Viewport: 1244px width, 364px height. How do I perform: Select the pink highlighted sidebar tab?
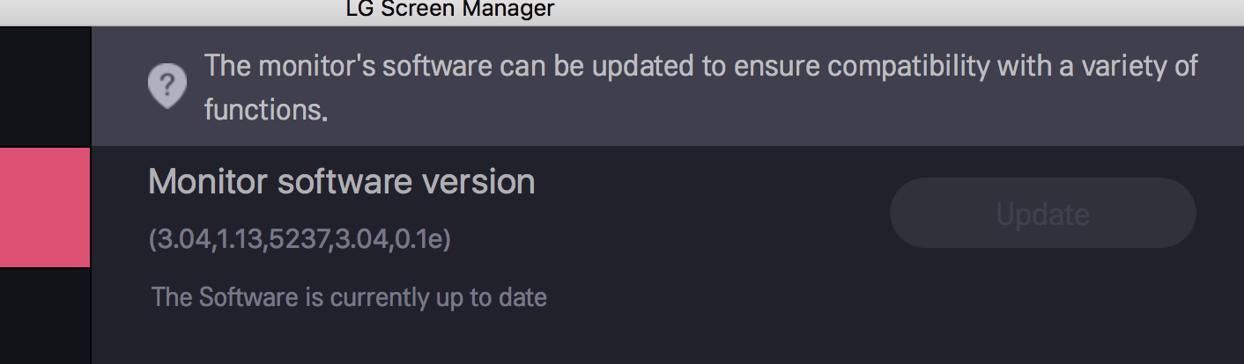(x=45, y=207)
